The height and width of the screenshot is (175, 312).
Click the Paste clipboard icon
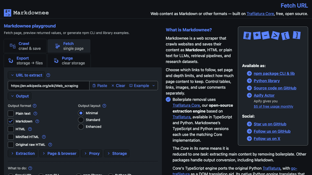[x=94, y=86]
